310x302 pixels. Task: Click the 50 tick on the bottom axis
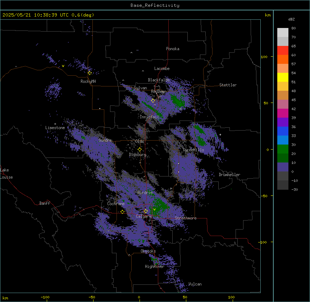point(185,297)
